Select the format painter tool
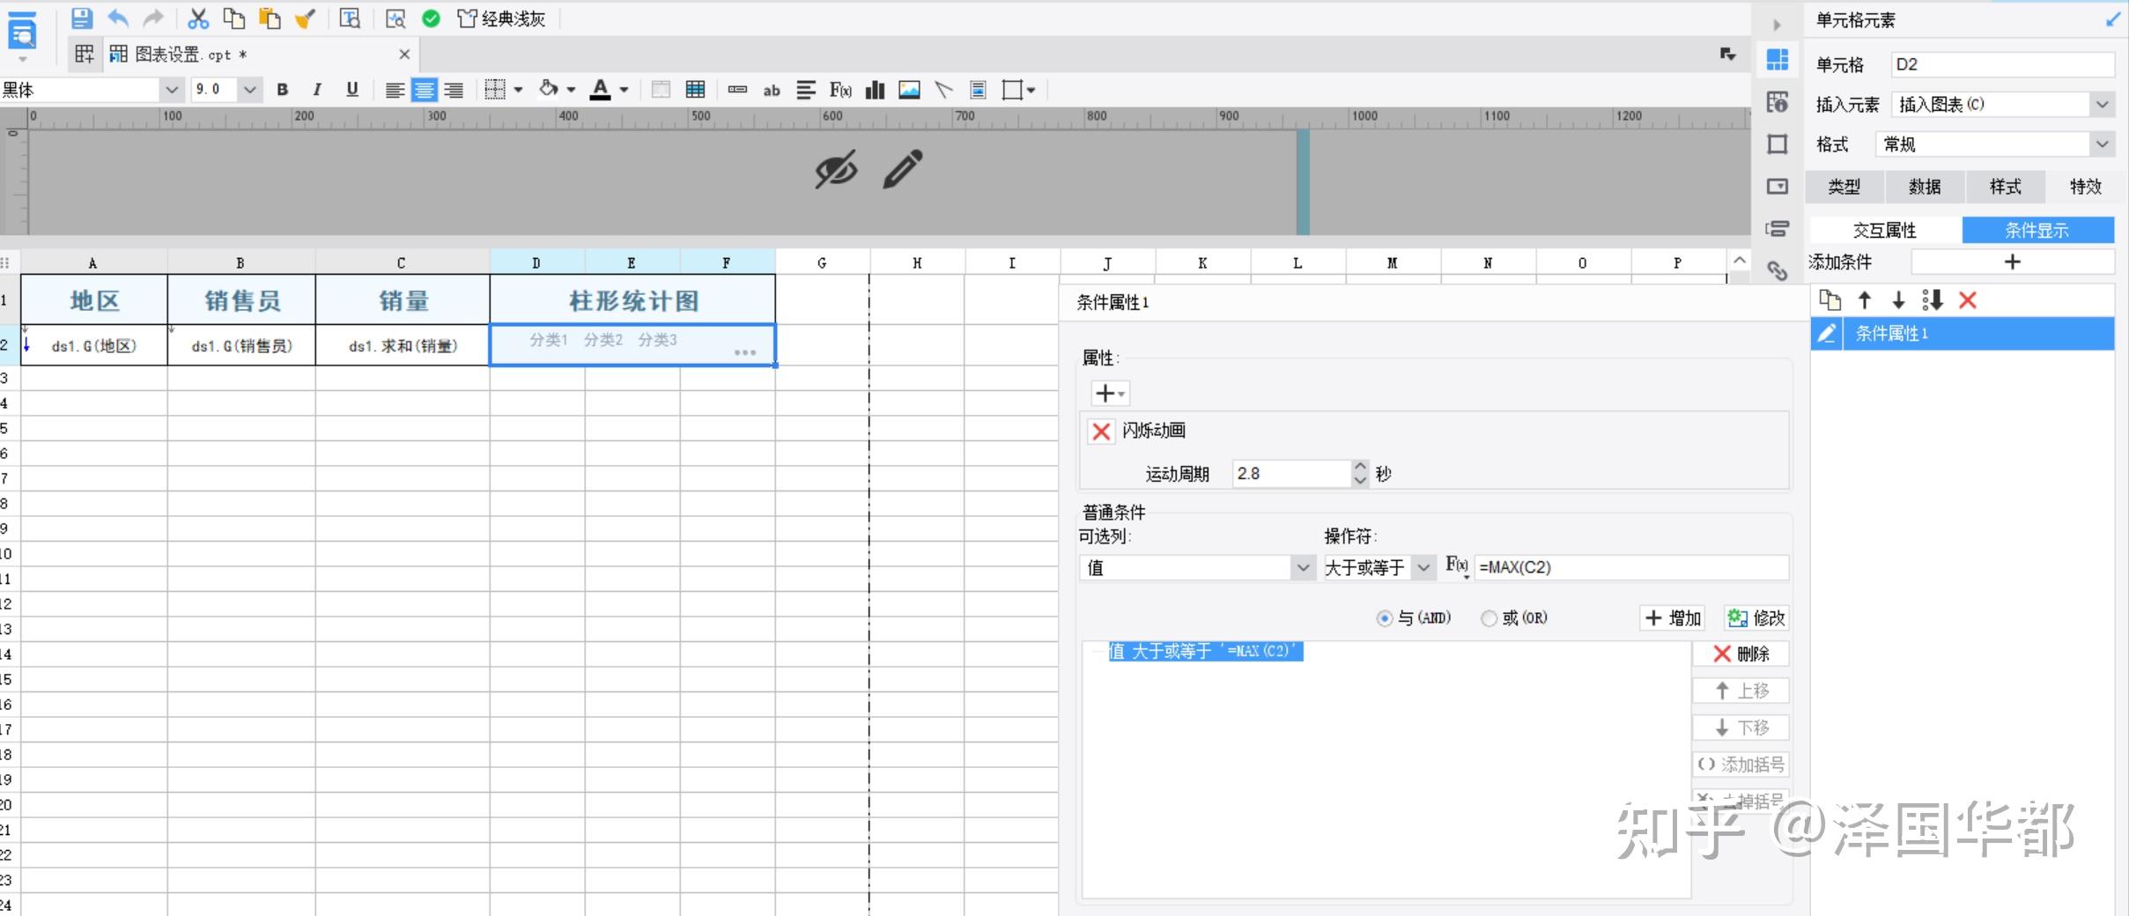The height and width of the screenshot is (916, 2129). (305, 18)
